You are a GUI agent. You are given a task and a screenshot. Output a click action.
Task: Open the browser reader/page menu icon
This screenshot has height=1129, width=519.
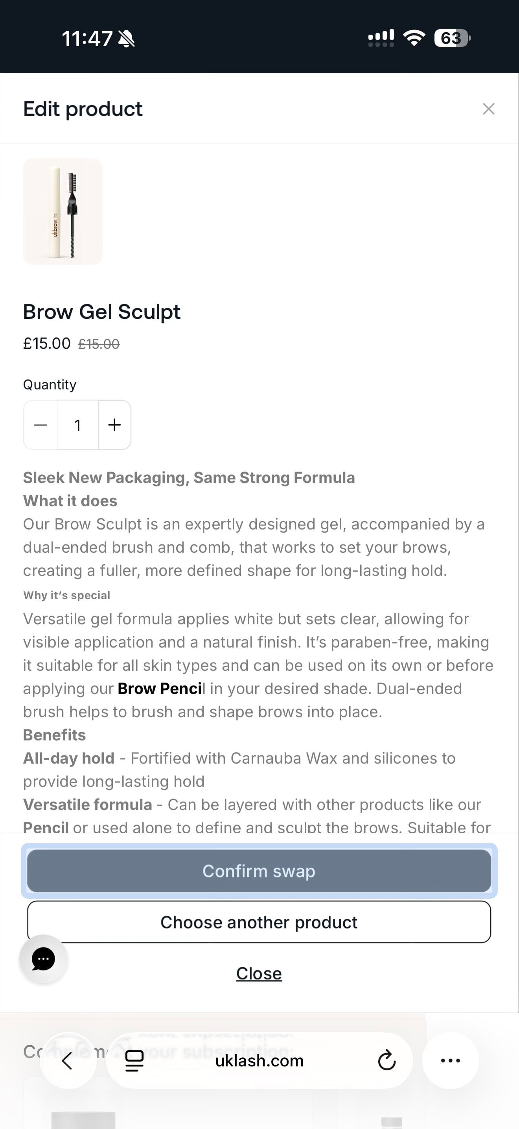[134, 1061]
